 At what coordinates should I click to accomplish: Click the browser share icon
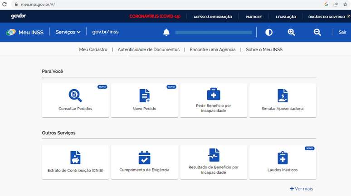tap(336, 4)
